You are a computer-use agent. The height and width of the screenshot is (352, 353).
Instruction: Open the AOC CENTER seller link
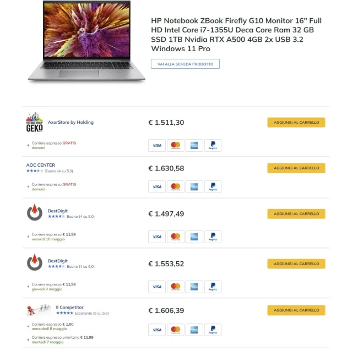[41, 165]
